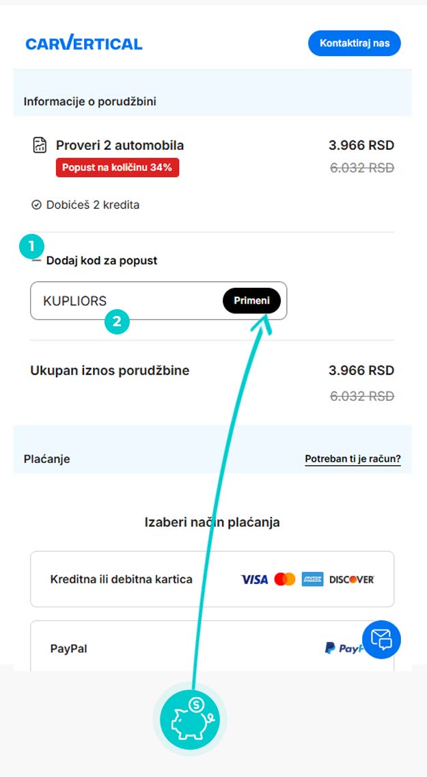Viewport: 427px width, 777px height.
Task: Open the chat message floating button
Action: 381,640
